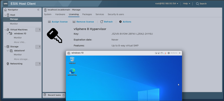Viewport: 224px width, 101px height.
Task: Click the Recent tasks label
Action: pos(54,95)
